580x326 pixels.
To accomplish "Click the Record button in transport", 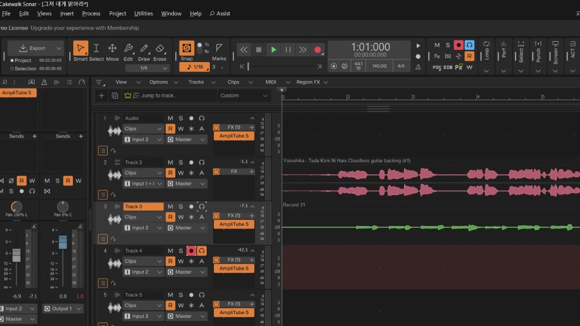I will tap(318, 50).
